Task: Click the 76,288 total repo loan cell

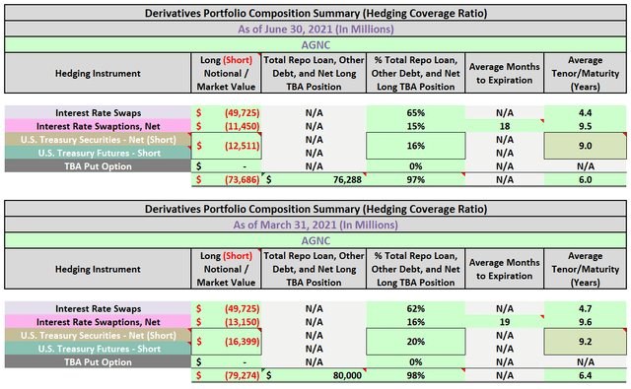Action: click(x=314, y=179)
